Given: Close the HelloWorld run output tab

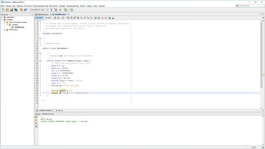Looking at the screenshot, I should tap(56, 114).
